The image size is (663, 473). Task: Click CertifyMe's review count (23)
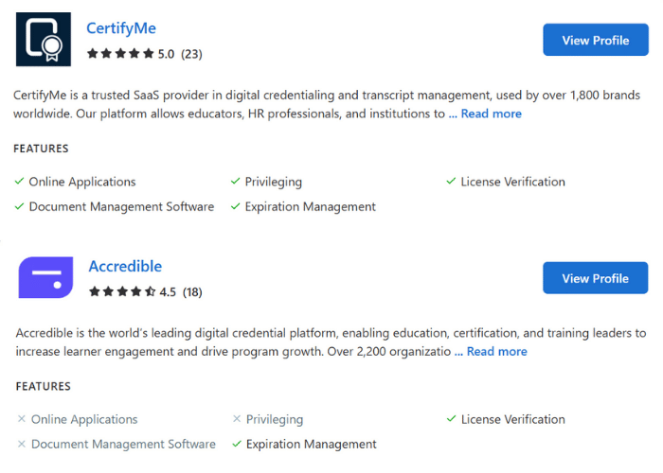pyautogui.click(x=191, y=54)
